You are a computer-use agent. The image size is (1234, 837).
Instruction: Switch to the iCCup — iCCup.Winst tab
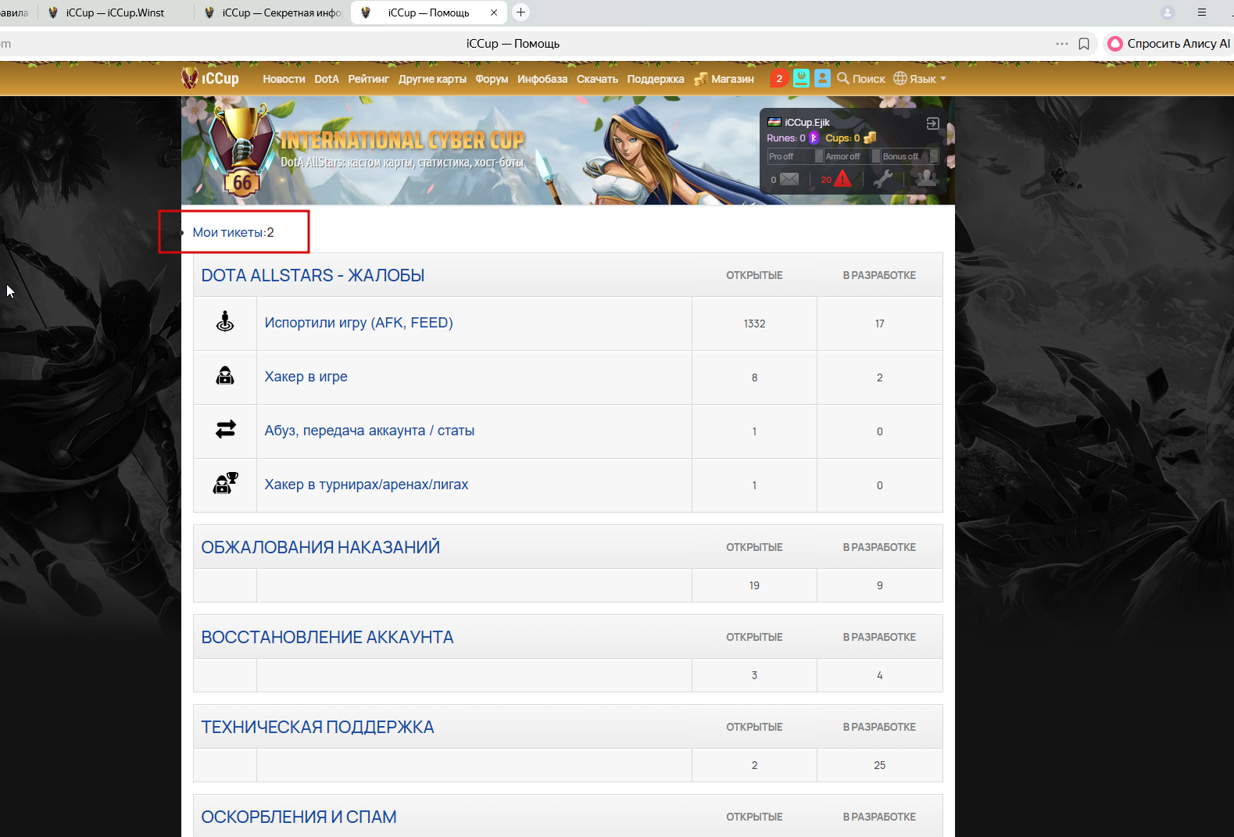116,13
